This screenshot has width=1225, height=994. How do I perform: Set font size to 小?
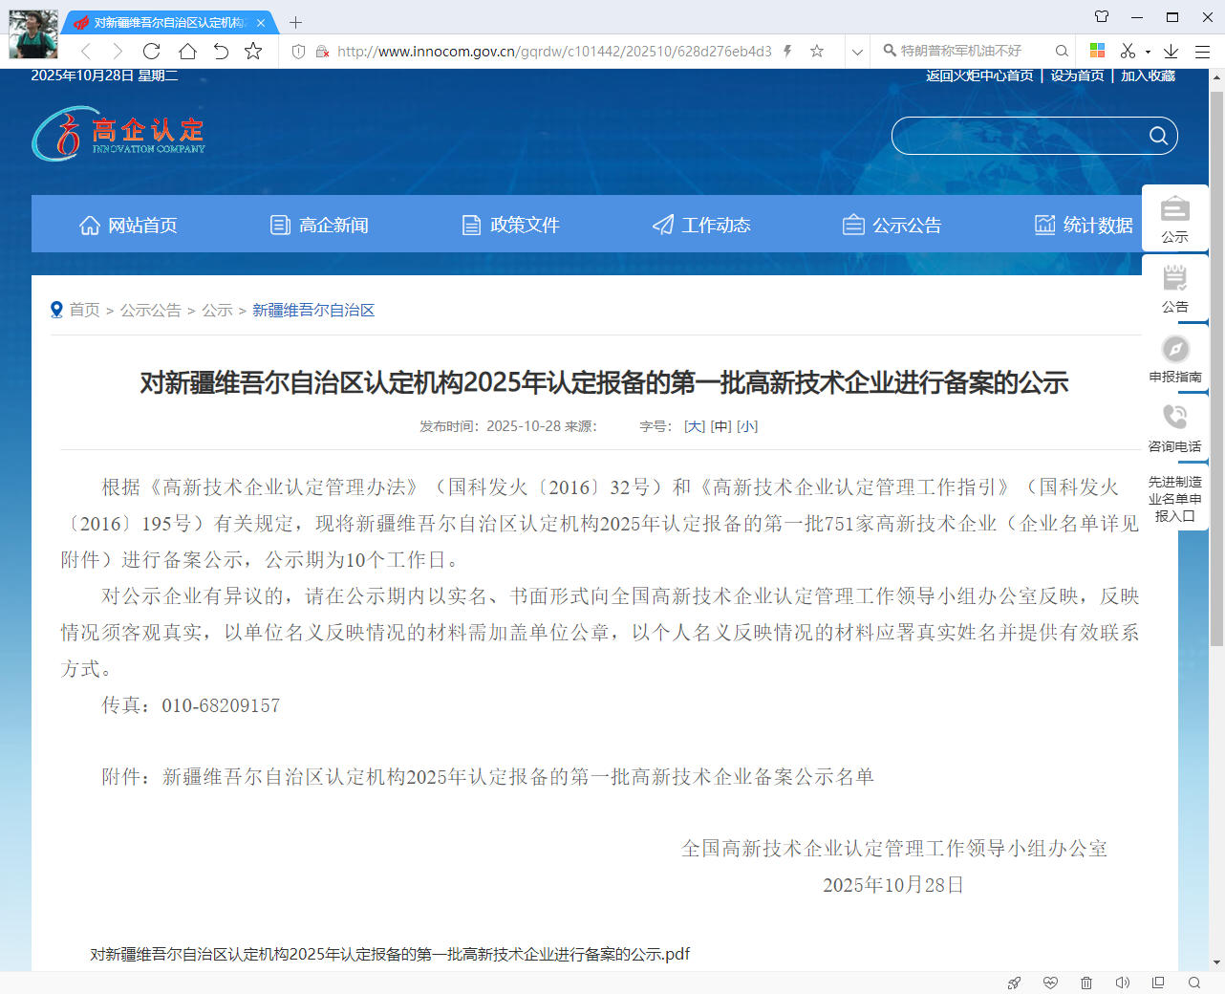click(747, 426)
